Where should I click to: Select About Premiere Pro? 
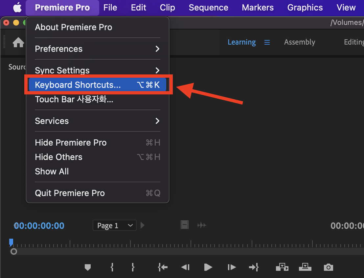click(x=98, y=27)
